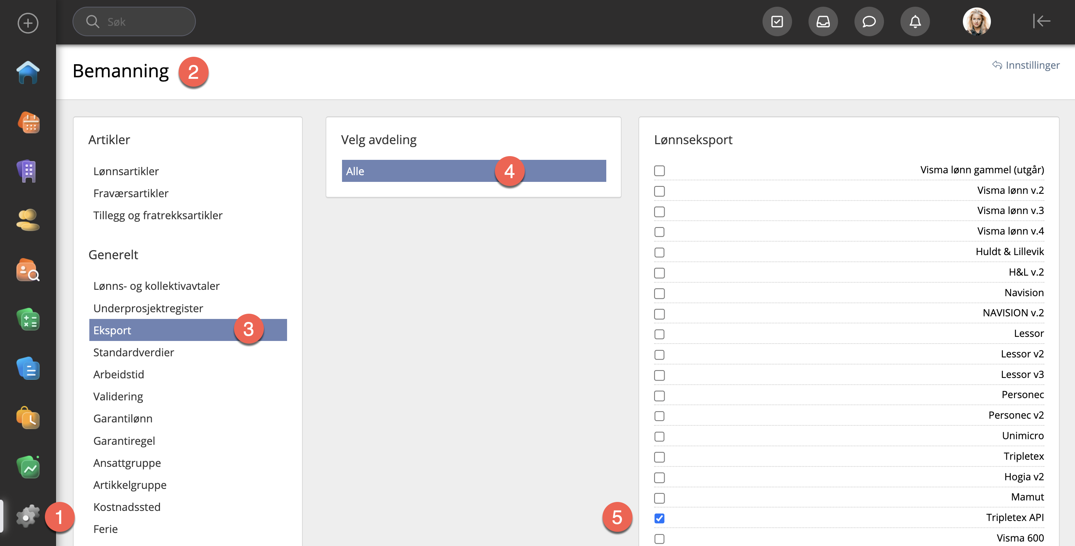Viewport: 1075px width, 546px height.
Task: Open the purple building sidebar icon
Action: point(28,171)
